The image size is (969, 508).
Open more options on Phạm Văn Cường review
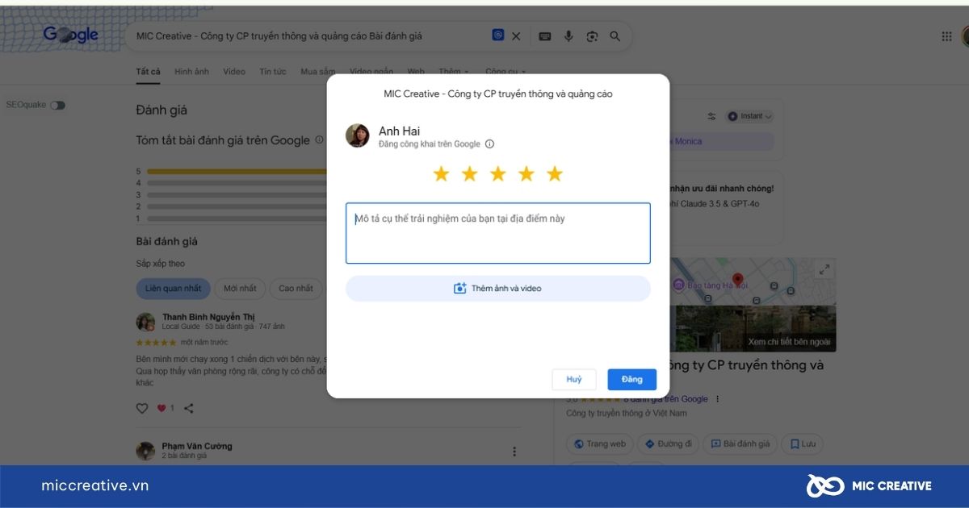click(514, 452)
